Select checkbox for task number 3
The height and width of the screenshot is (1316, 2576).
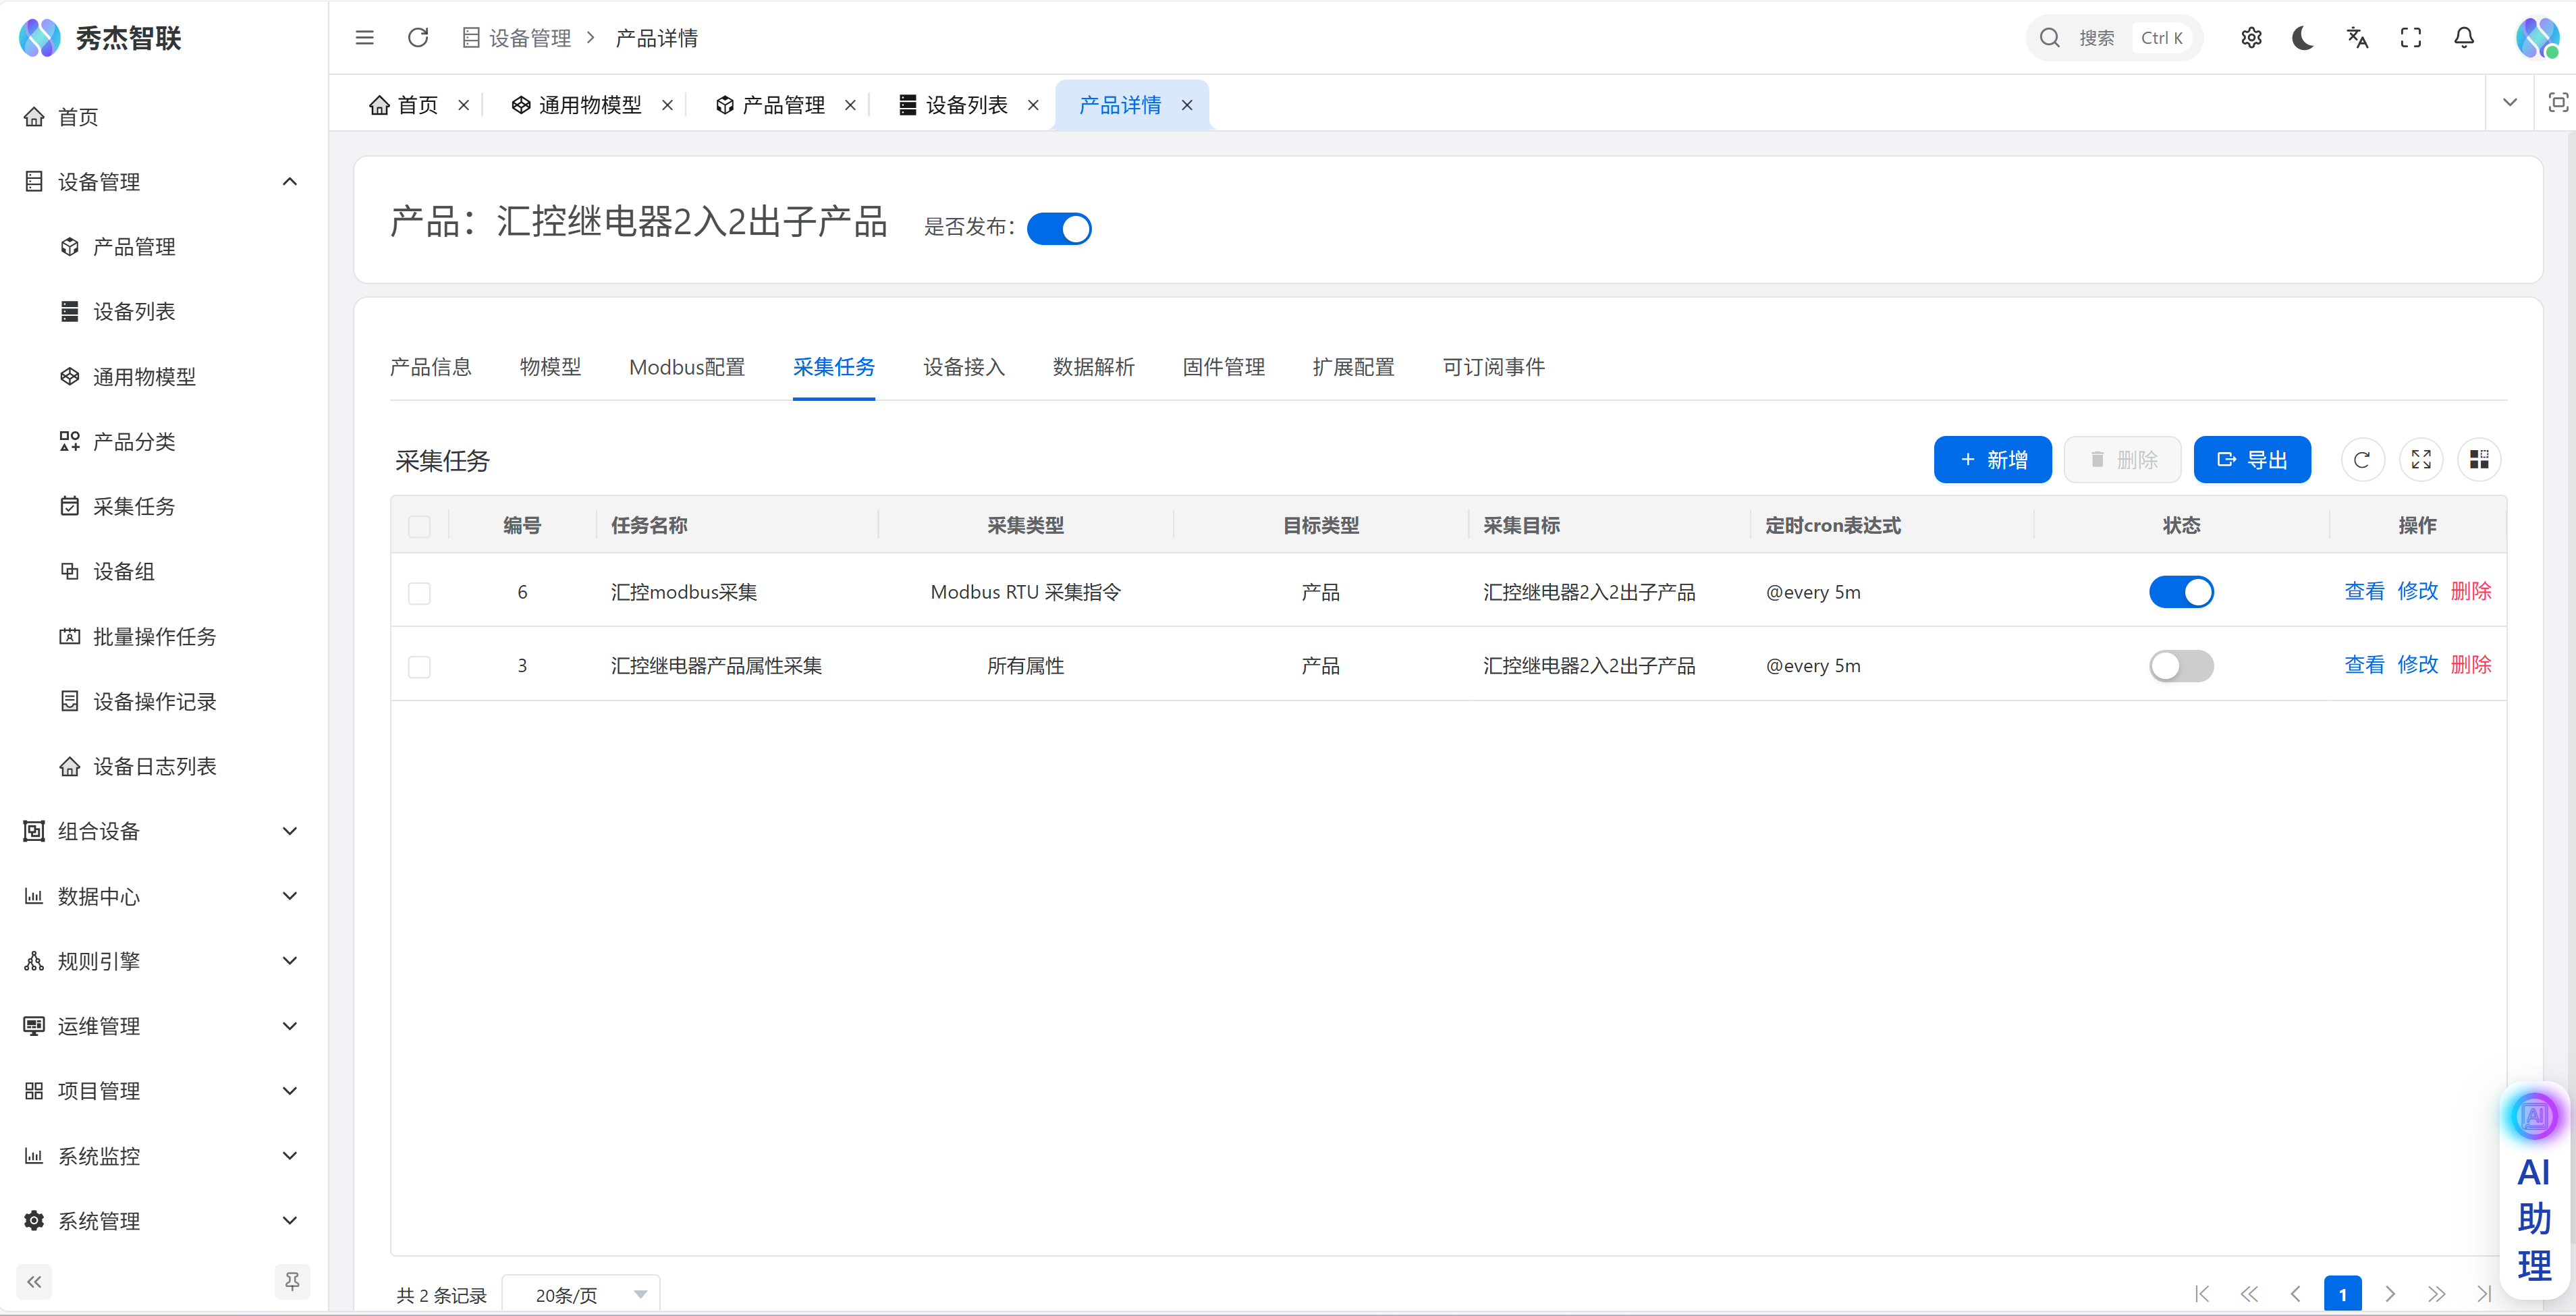[419, 667]
